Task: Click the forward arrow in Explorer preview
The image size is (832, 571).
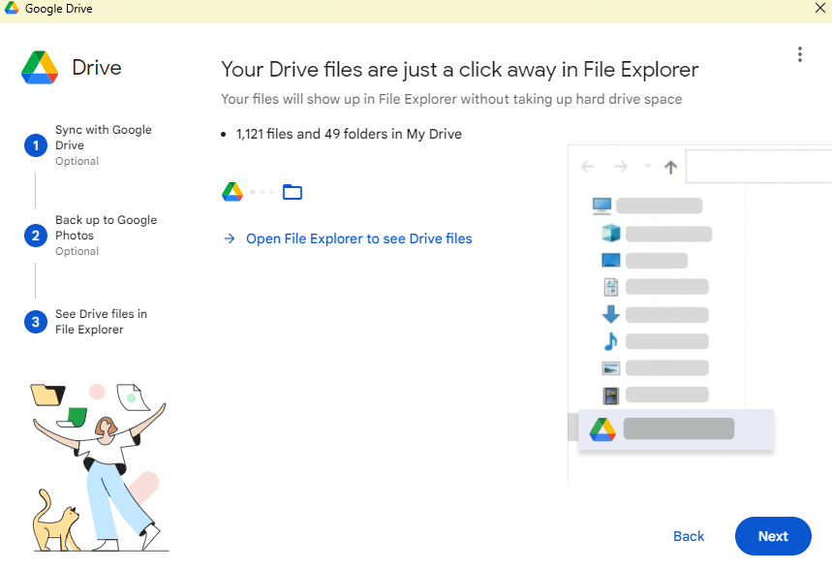Action: pyautogui.click(x=620, y=167)
